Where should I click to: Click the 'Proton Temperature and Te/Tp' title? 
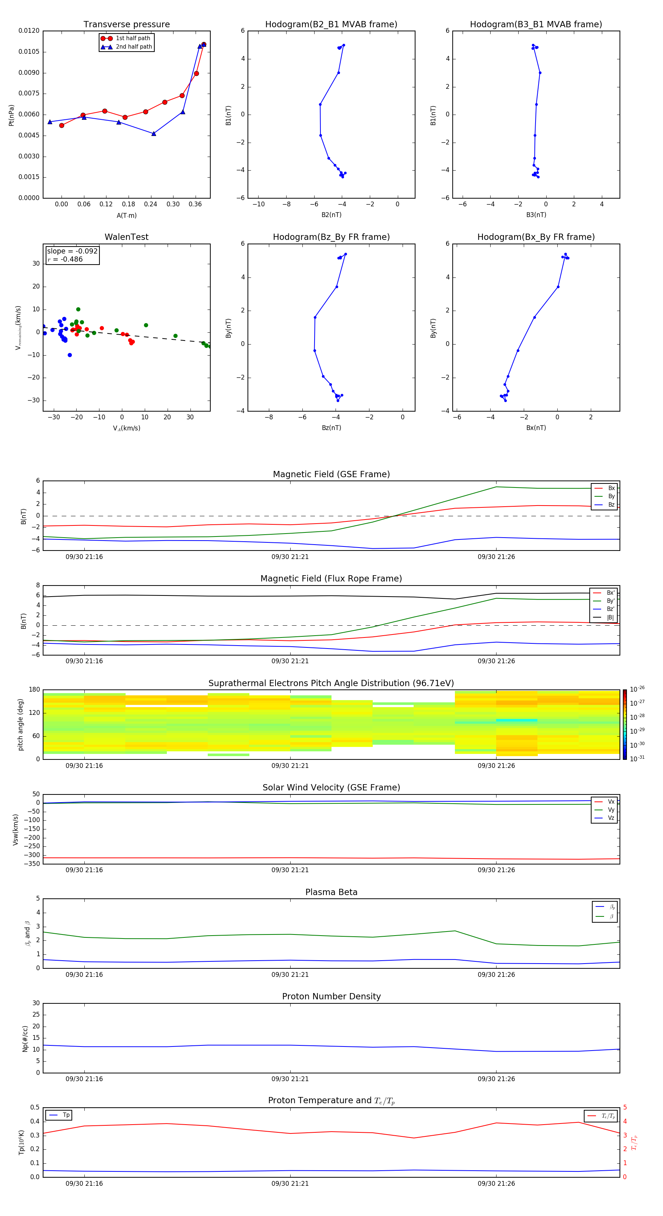(x=331, y=1101)
